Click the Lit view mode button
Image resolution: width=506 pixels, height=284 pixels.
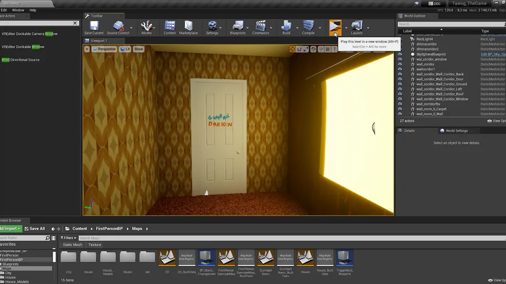(125, 49)
